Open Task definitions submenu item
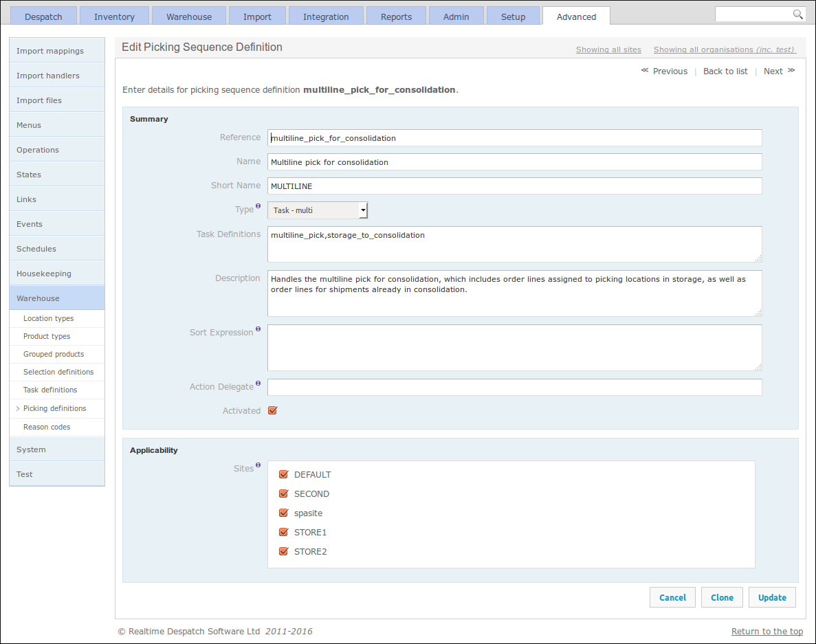The image size is (816, 644). coord(57,390)
